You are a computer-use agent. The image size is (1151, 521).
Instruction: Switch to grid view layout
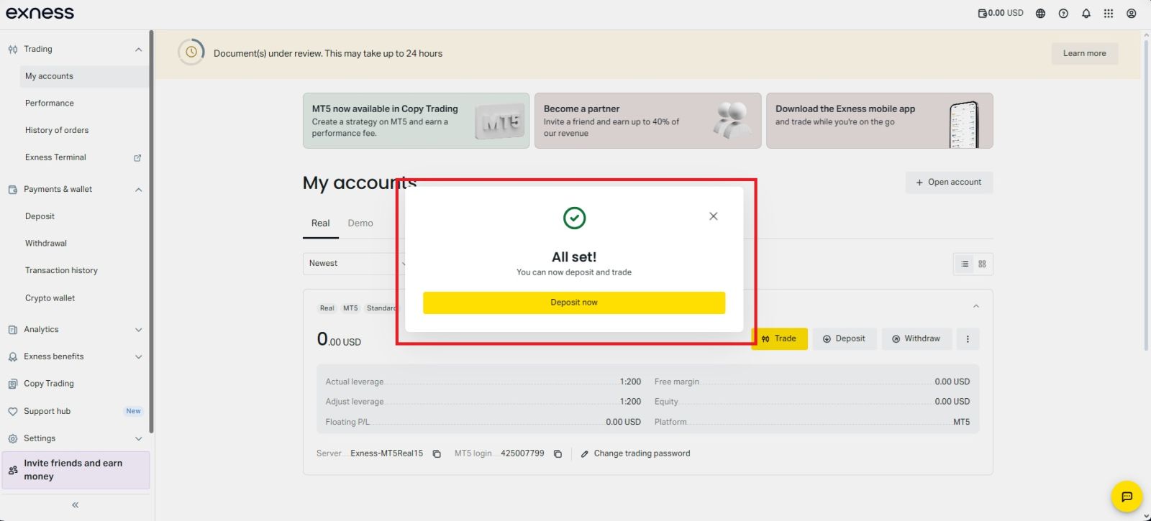982,264
